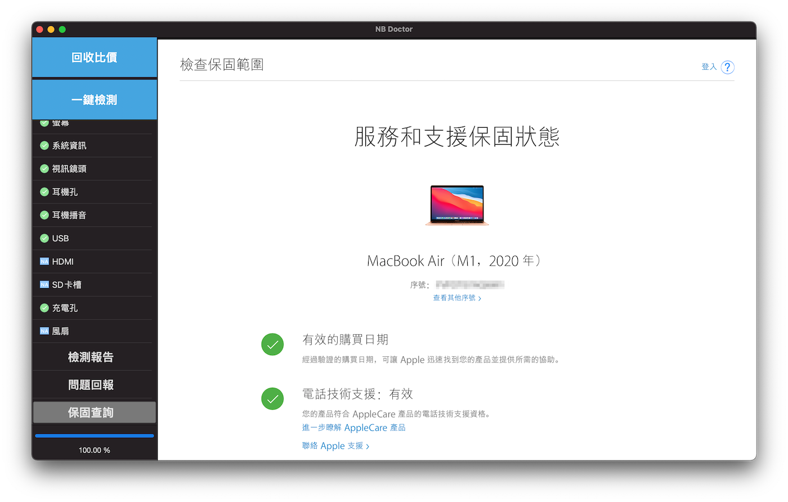
Task: Click the NB Doctor window title
Action: point(394,29)
